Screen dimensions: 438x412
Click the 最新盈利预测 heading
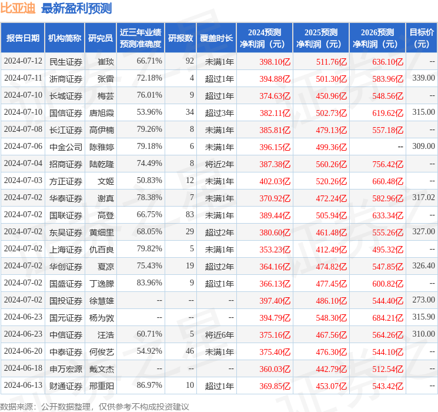coord(76,8)
